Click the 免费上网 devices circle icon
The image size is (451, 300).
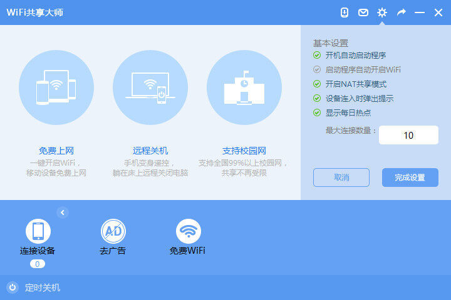56,87
